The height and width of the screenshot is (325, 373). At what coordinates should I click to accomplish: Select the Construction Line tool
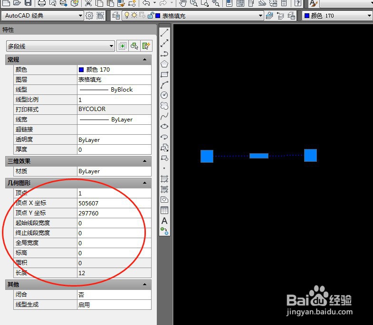click(x=164, y=43)
